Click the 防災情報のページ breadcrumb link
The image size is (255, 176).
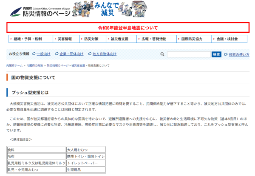pyautogui.click(x=58, y=66)
